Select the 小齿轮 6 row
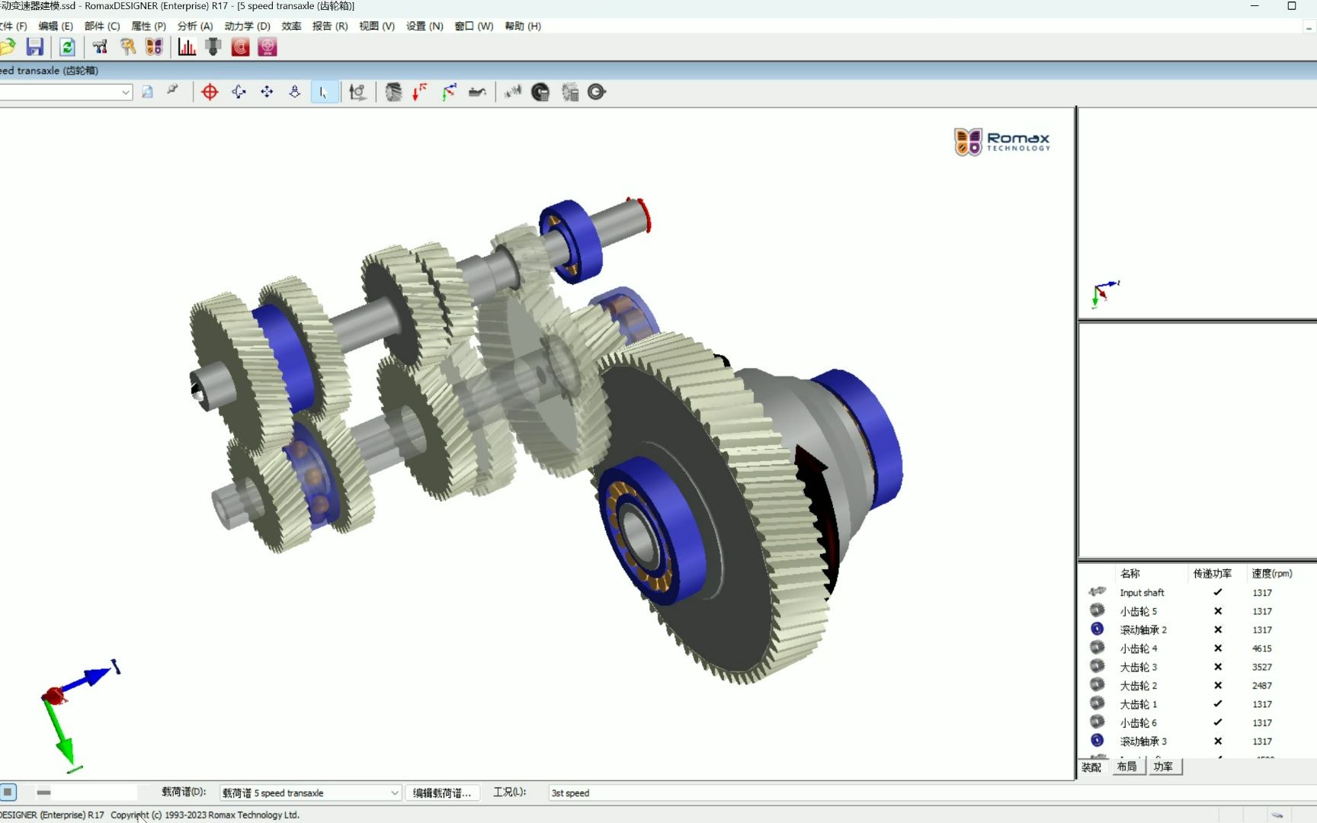 (x=1197, y=722)
